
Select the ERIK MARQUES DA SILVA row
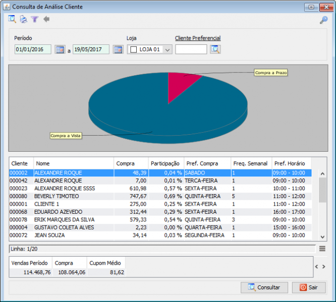pos(160,219)
